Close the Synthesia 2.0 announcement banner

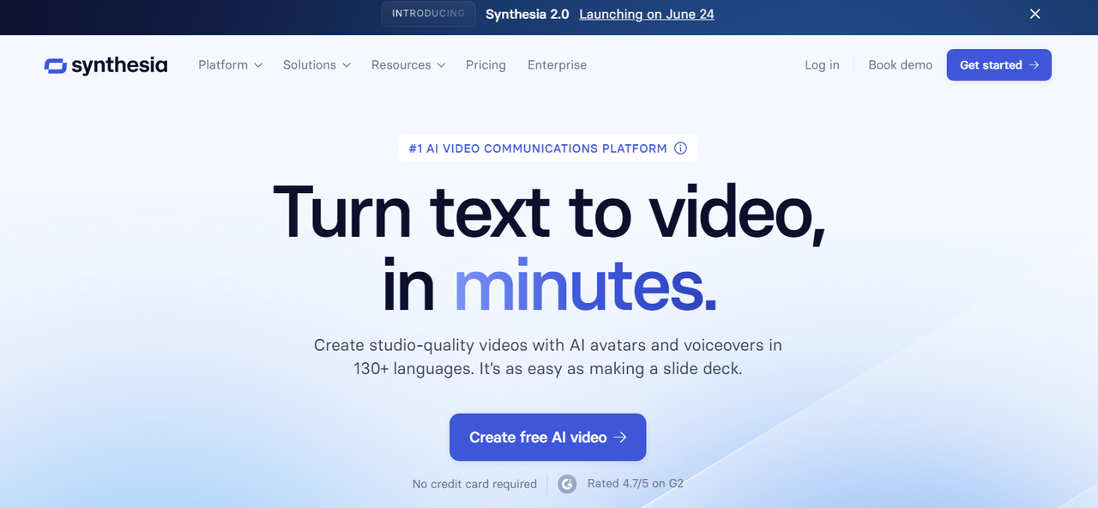pos(1035,14)
